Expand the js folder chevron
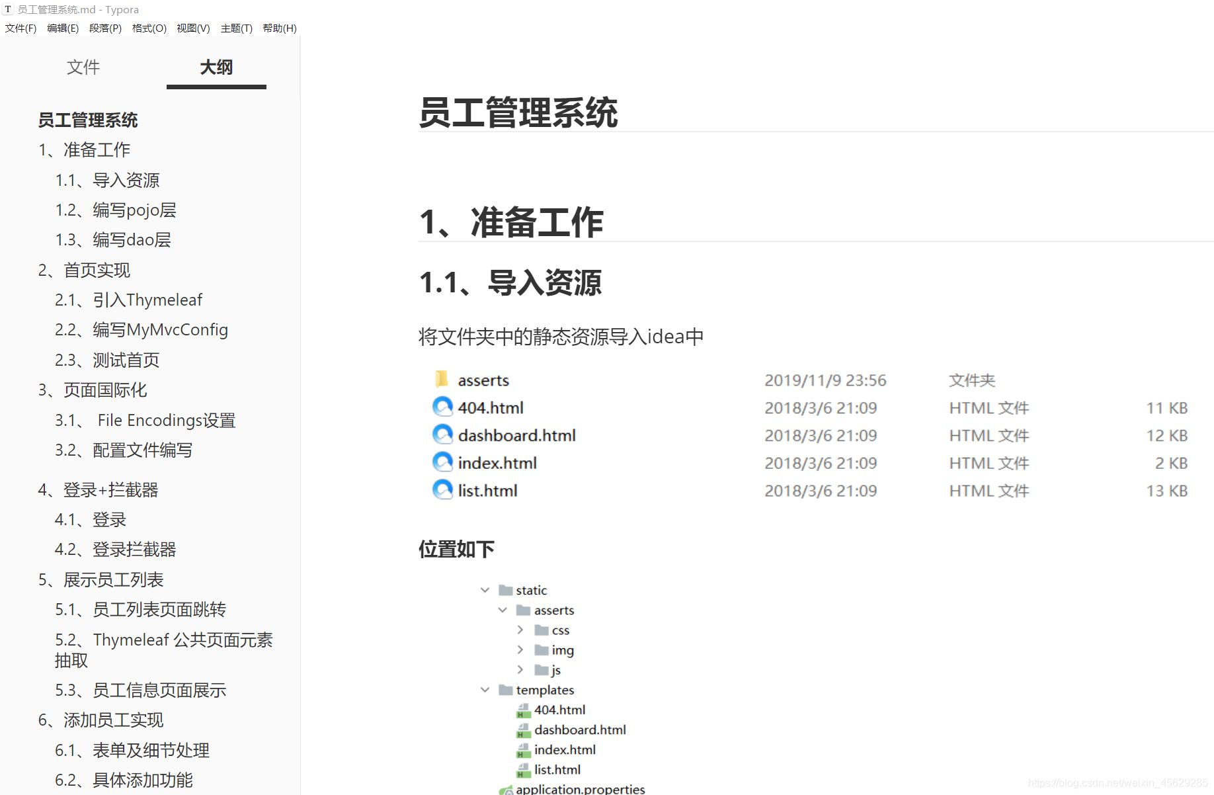Image resolution: width=1214 pixels, height=795 pixels. click(520, 670)
